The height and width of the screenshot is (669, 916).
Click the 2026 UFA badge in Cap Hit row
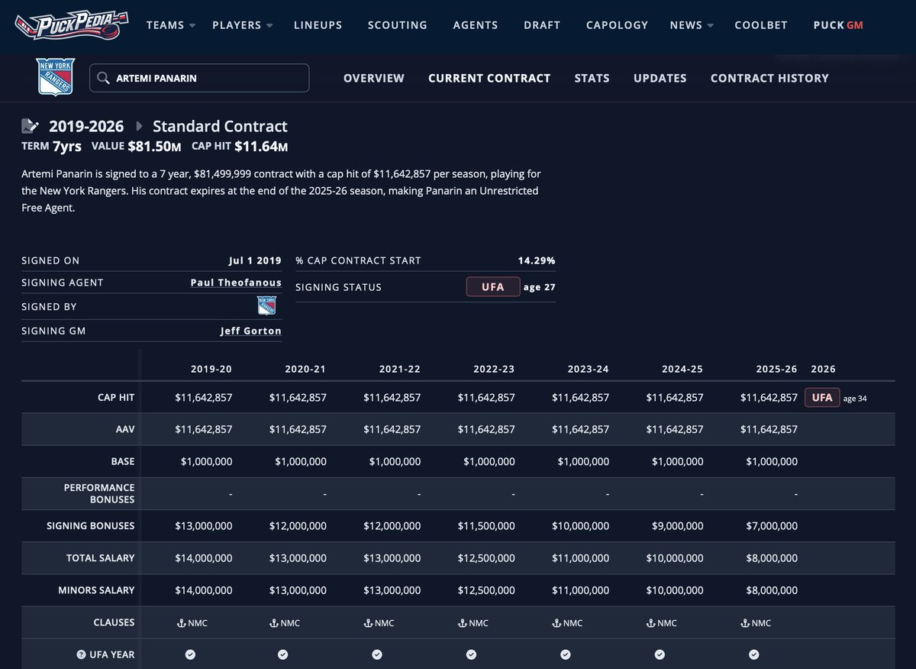pos(822,398)
